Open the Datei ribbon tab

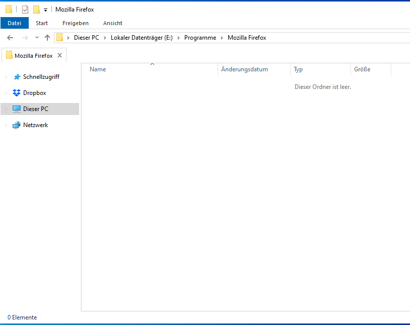coord(15,23)
